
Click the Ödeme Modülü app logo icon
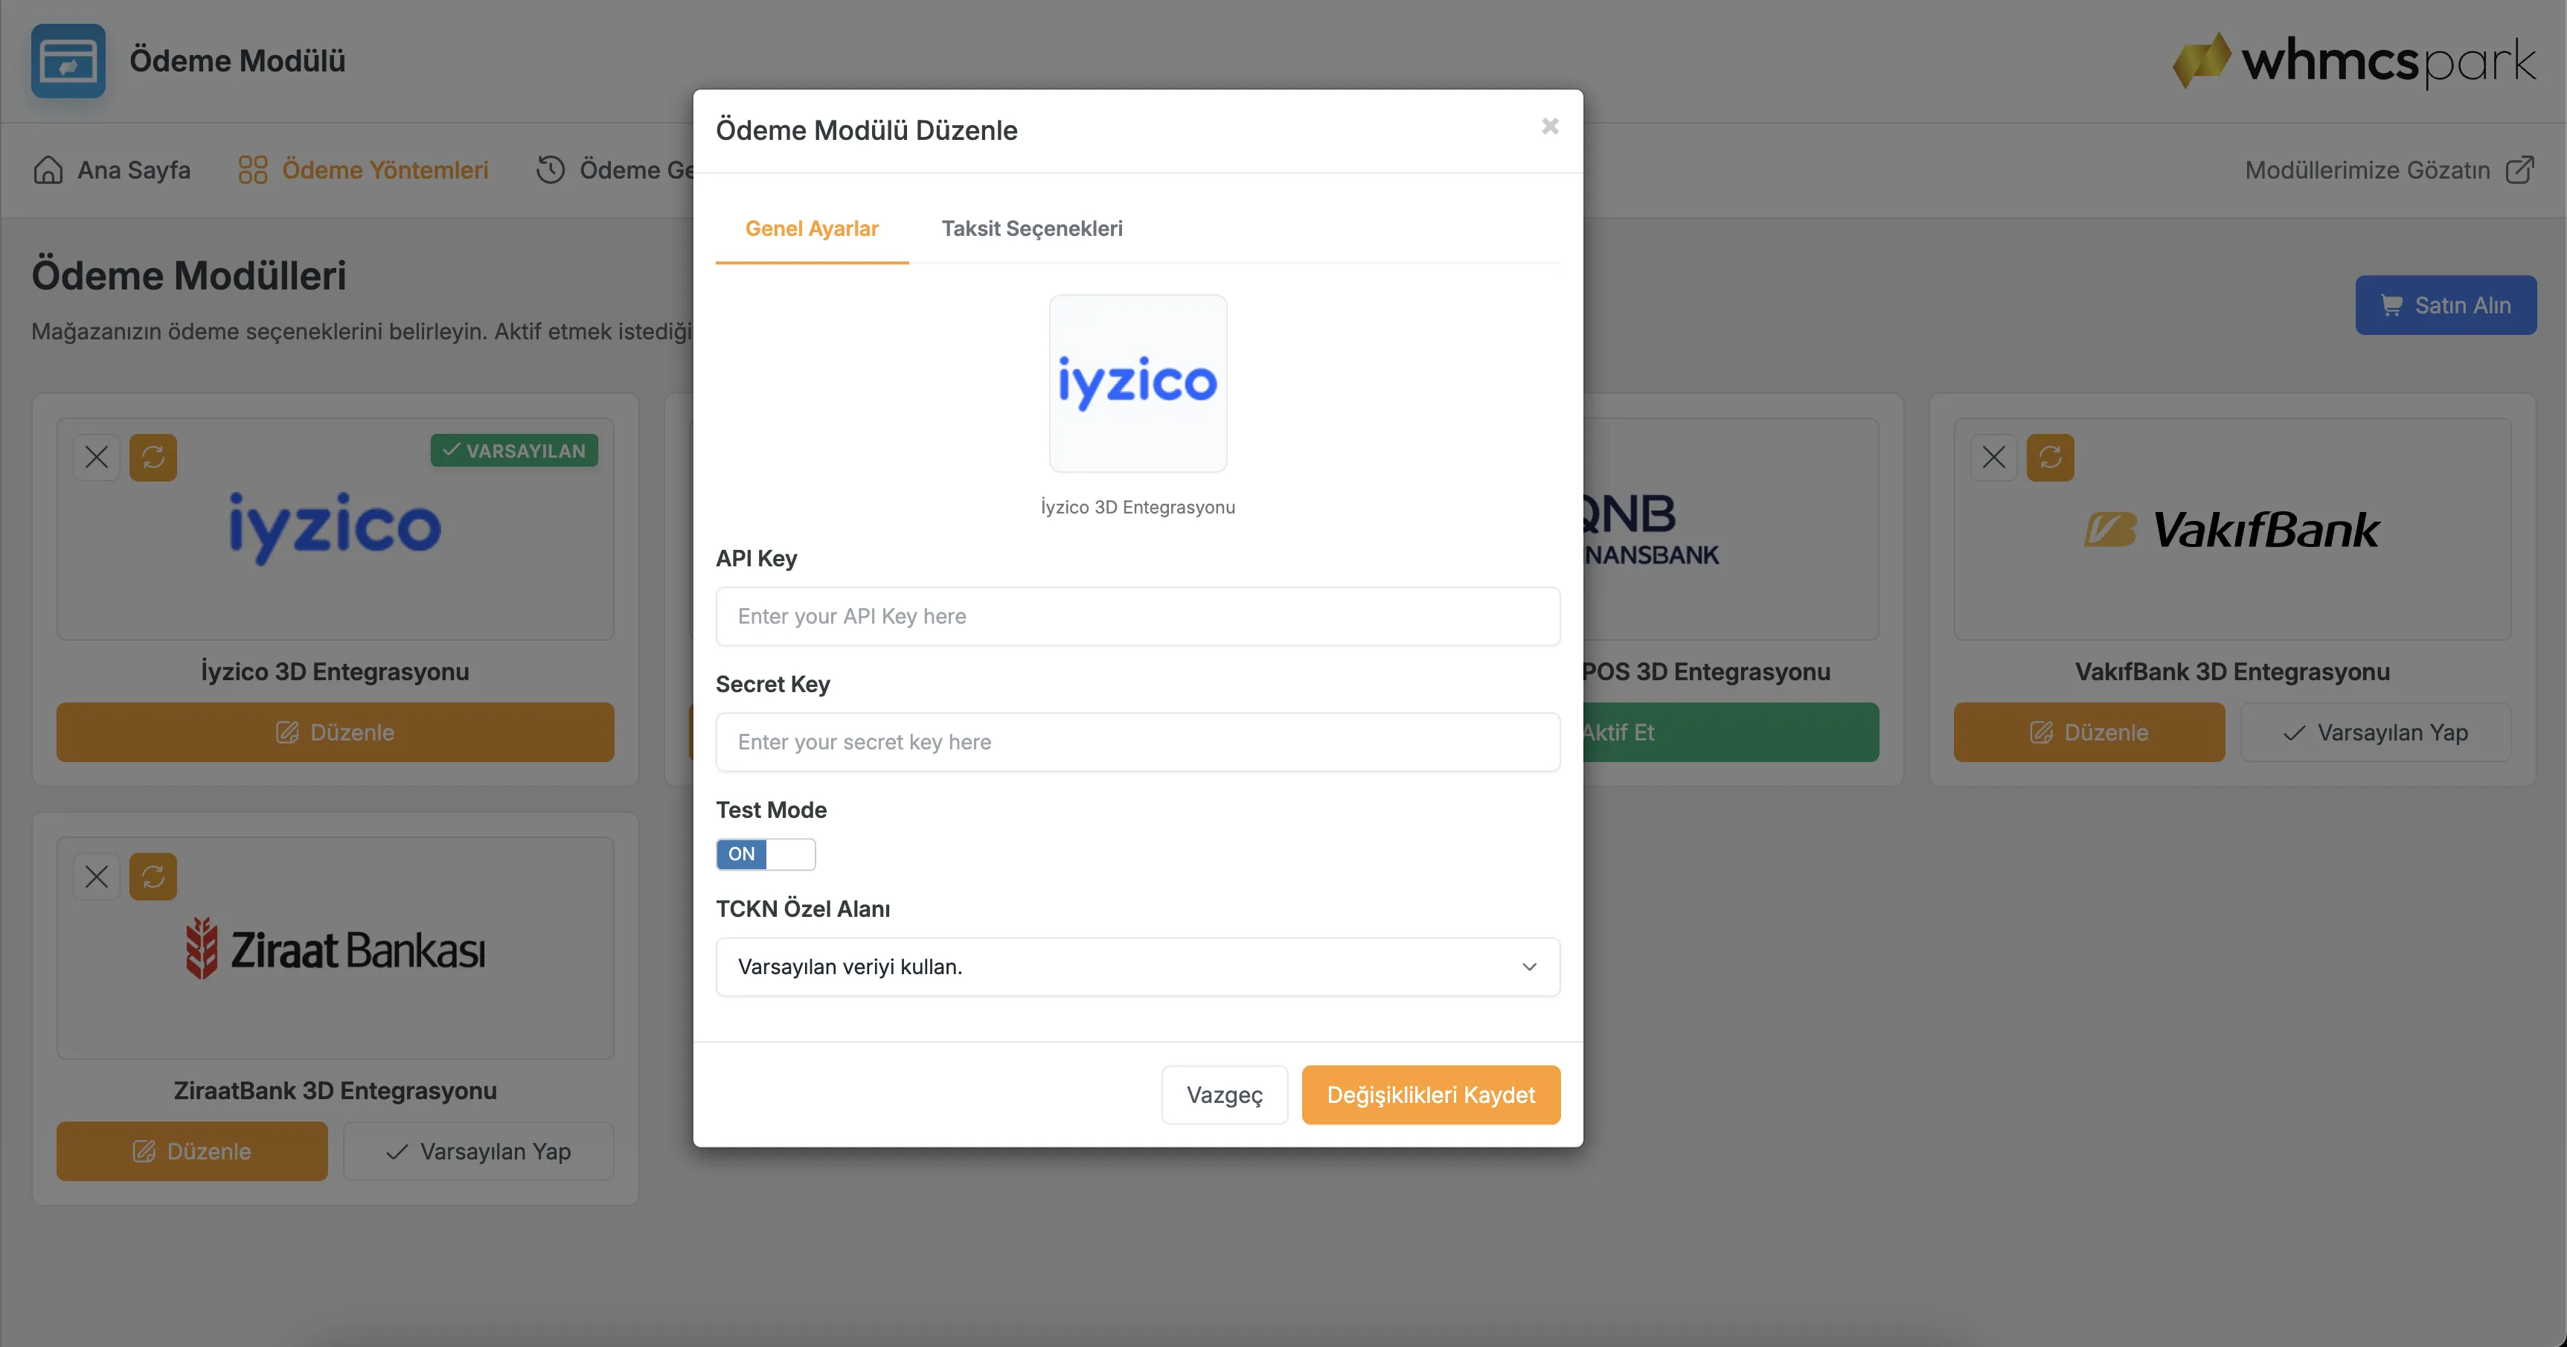coord(68,61)
